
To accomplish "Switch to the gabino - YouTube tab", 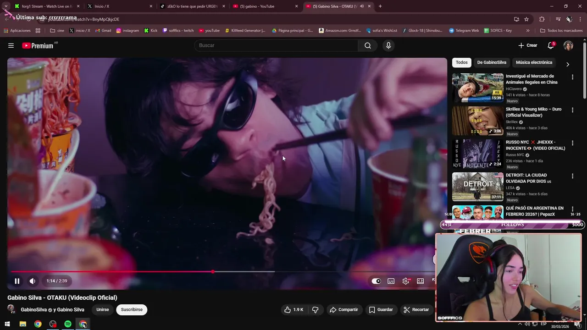I will click(266, 6).
